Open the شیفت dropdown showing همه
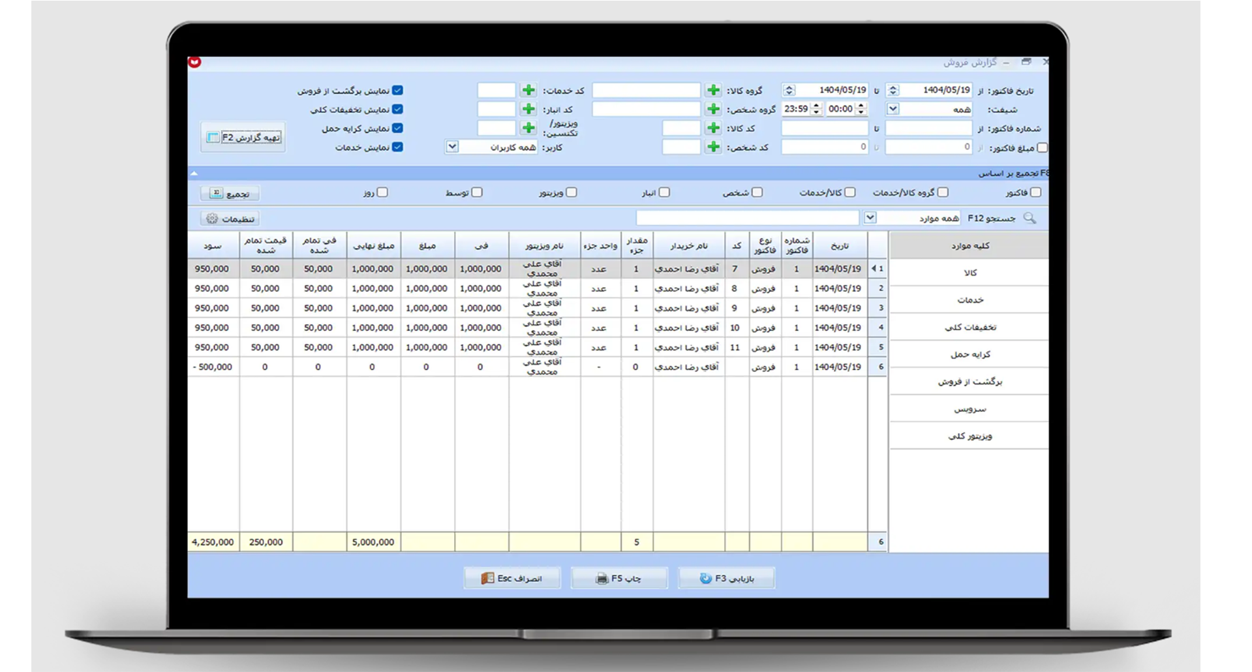Screen dimensions: 1252x672 [x=893, y=109]
